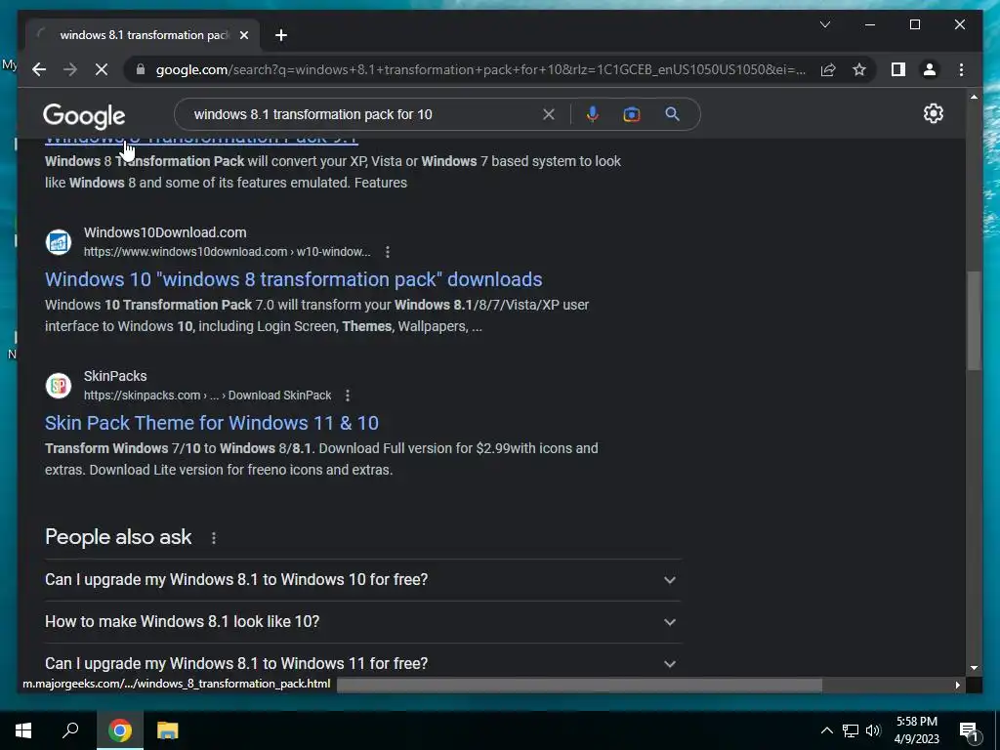The width and height of the screenshot is (1000, 750).
Task: Open SkinPacks favicon icon
Action: (x=58, y=385)
